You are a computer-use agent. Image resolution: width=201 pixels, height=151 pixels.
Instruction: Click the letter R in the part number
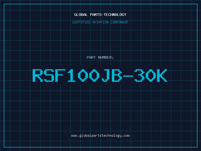(x=37, y=75)
